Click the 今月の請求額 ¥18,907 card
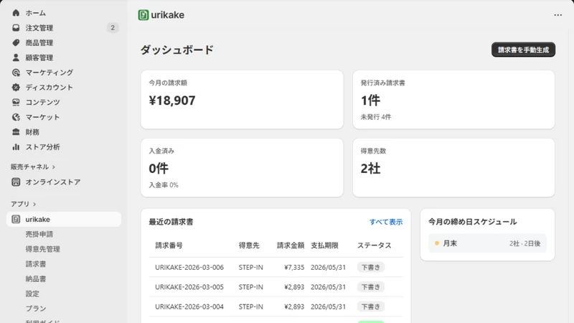The width and height of the screenshot is (574, 323). pyautogui.click(x=242, y=100)
